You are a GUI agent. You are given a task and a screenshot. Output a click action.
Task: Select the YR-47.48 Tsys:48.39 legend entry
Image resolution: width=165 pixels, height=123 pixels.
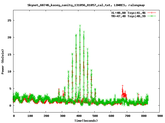click(x=128, y=16)
